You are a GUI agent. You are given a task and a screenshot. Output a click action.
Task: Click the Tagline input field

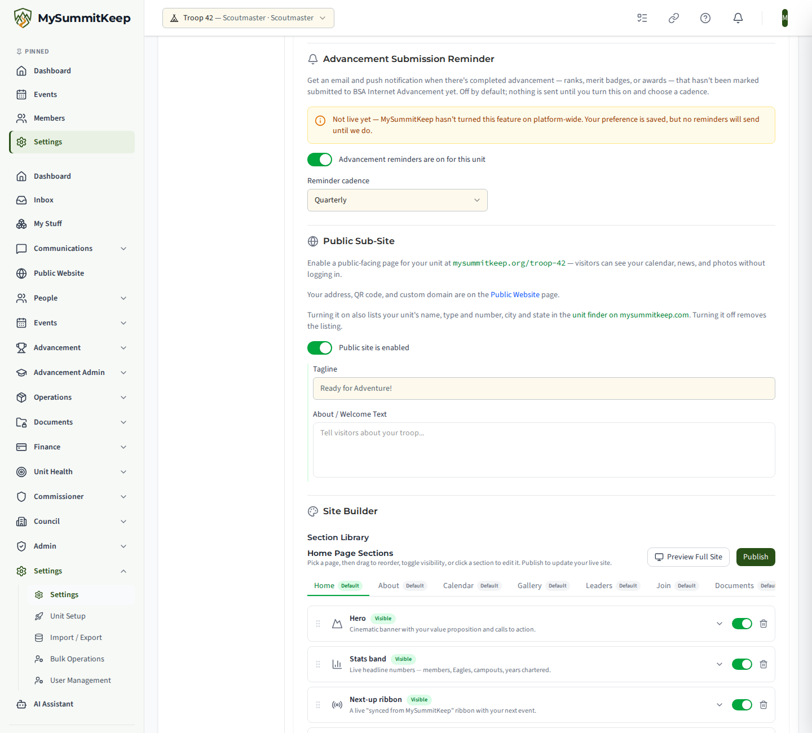(544, 388)
